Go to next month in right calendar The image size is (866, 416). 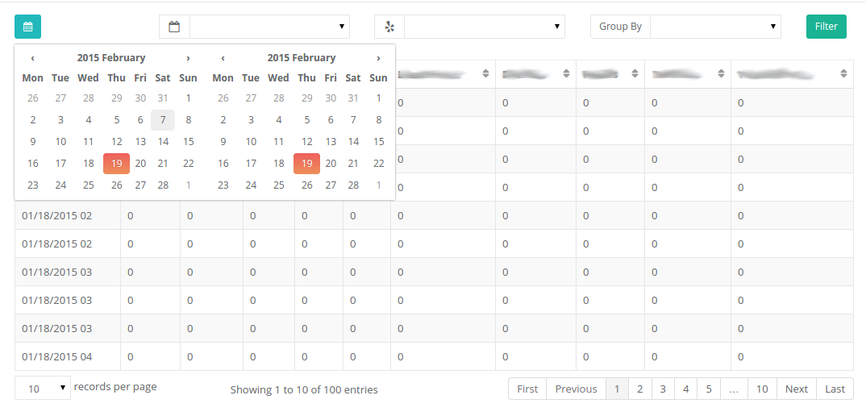[378, 58]
